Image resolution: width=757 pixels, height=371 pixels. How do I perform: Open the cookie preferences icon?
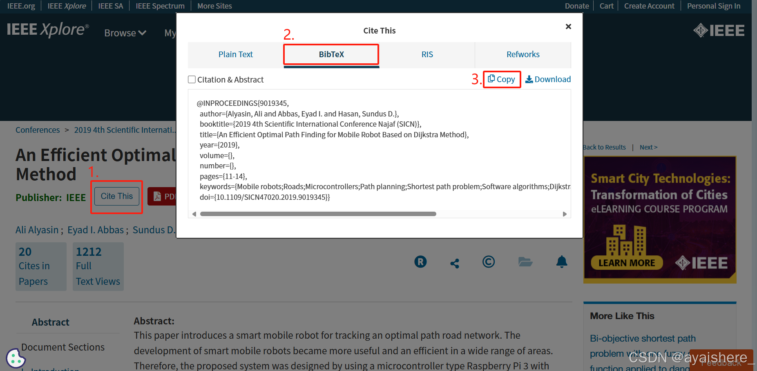(x=16, y=358)
